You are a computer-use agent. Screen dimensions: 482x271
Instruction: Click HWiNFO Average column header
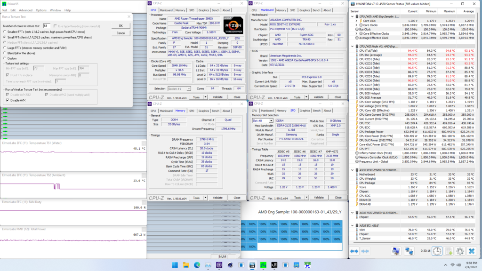click(468, 11)
